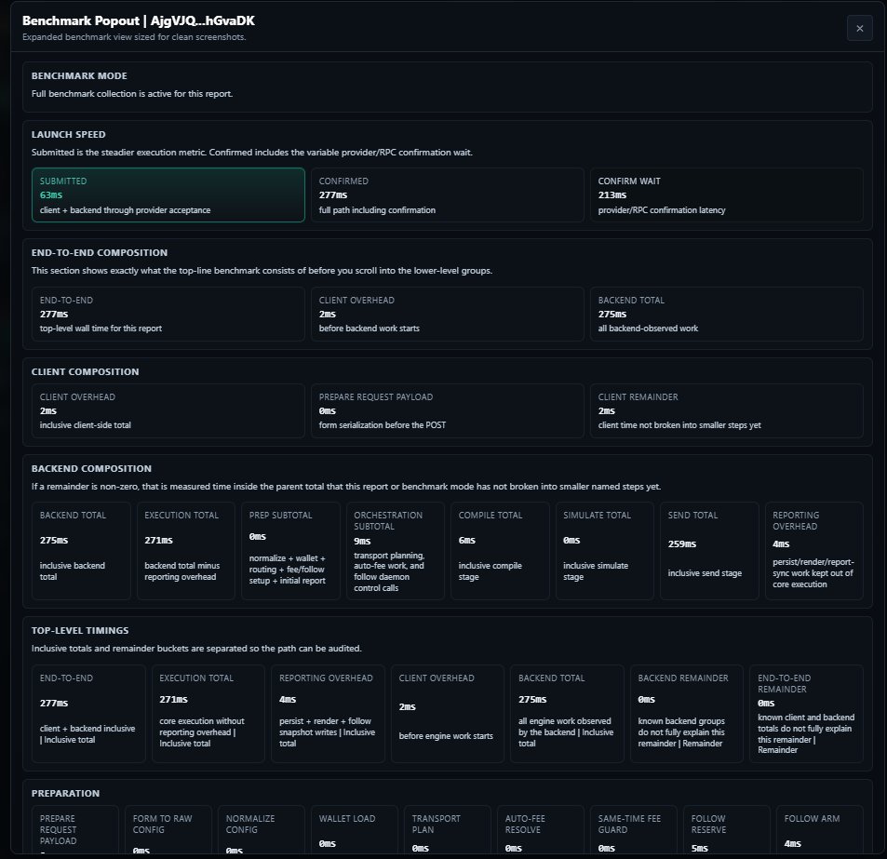Click the Compile Total 6ms card
The height and width of the screenshot is (859, 887).
[x=500, y=551]
